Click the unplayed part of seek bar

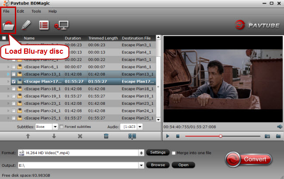click(x=241, y=136)
